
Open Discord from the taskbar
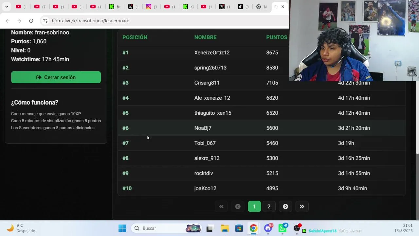pyautogui.click(x=268, y=228)
